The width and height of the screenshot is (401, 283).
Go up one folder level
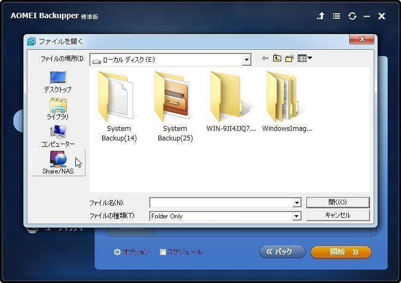[277, 59]
